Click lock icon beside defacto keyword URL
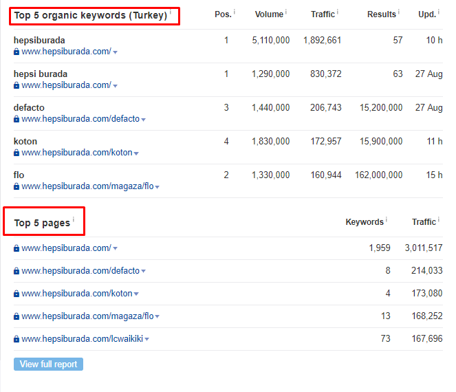This screenshot has height=392, width=456. coord(17,119)
